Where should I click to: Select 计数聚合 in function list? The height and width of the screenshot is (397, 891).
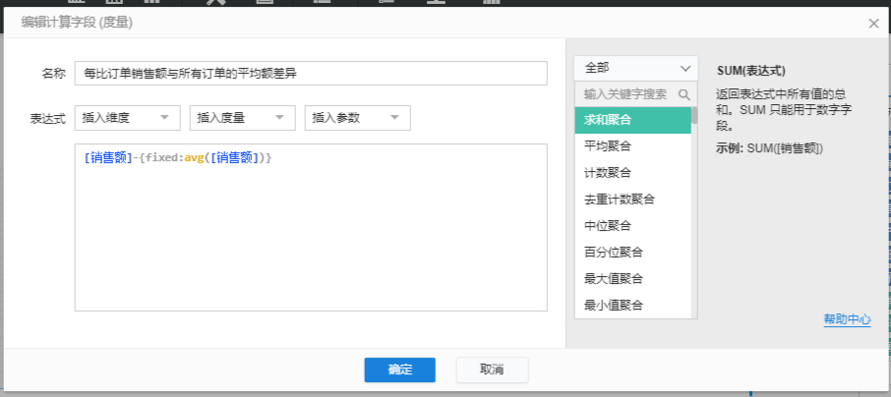coord(632,173)
